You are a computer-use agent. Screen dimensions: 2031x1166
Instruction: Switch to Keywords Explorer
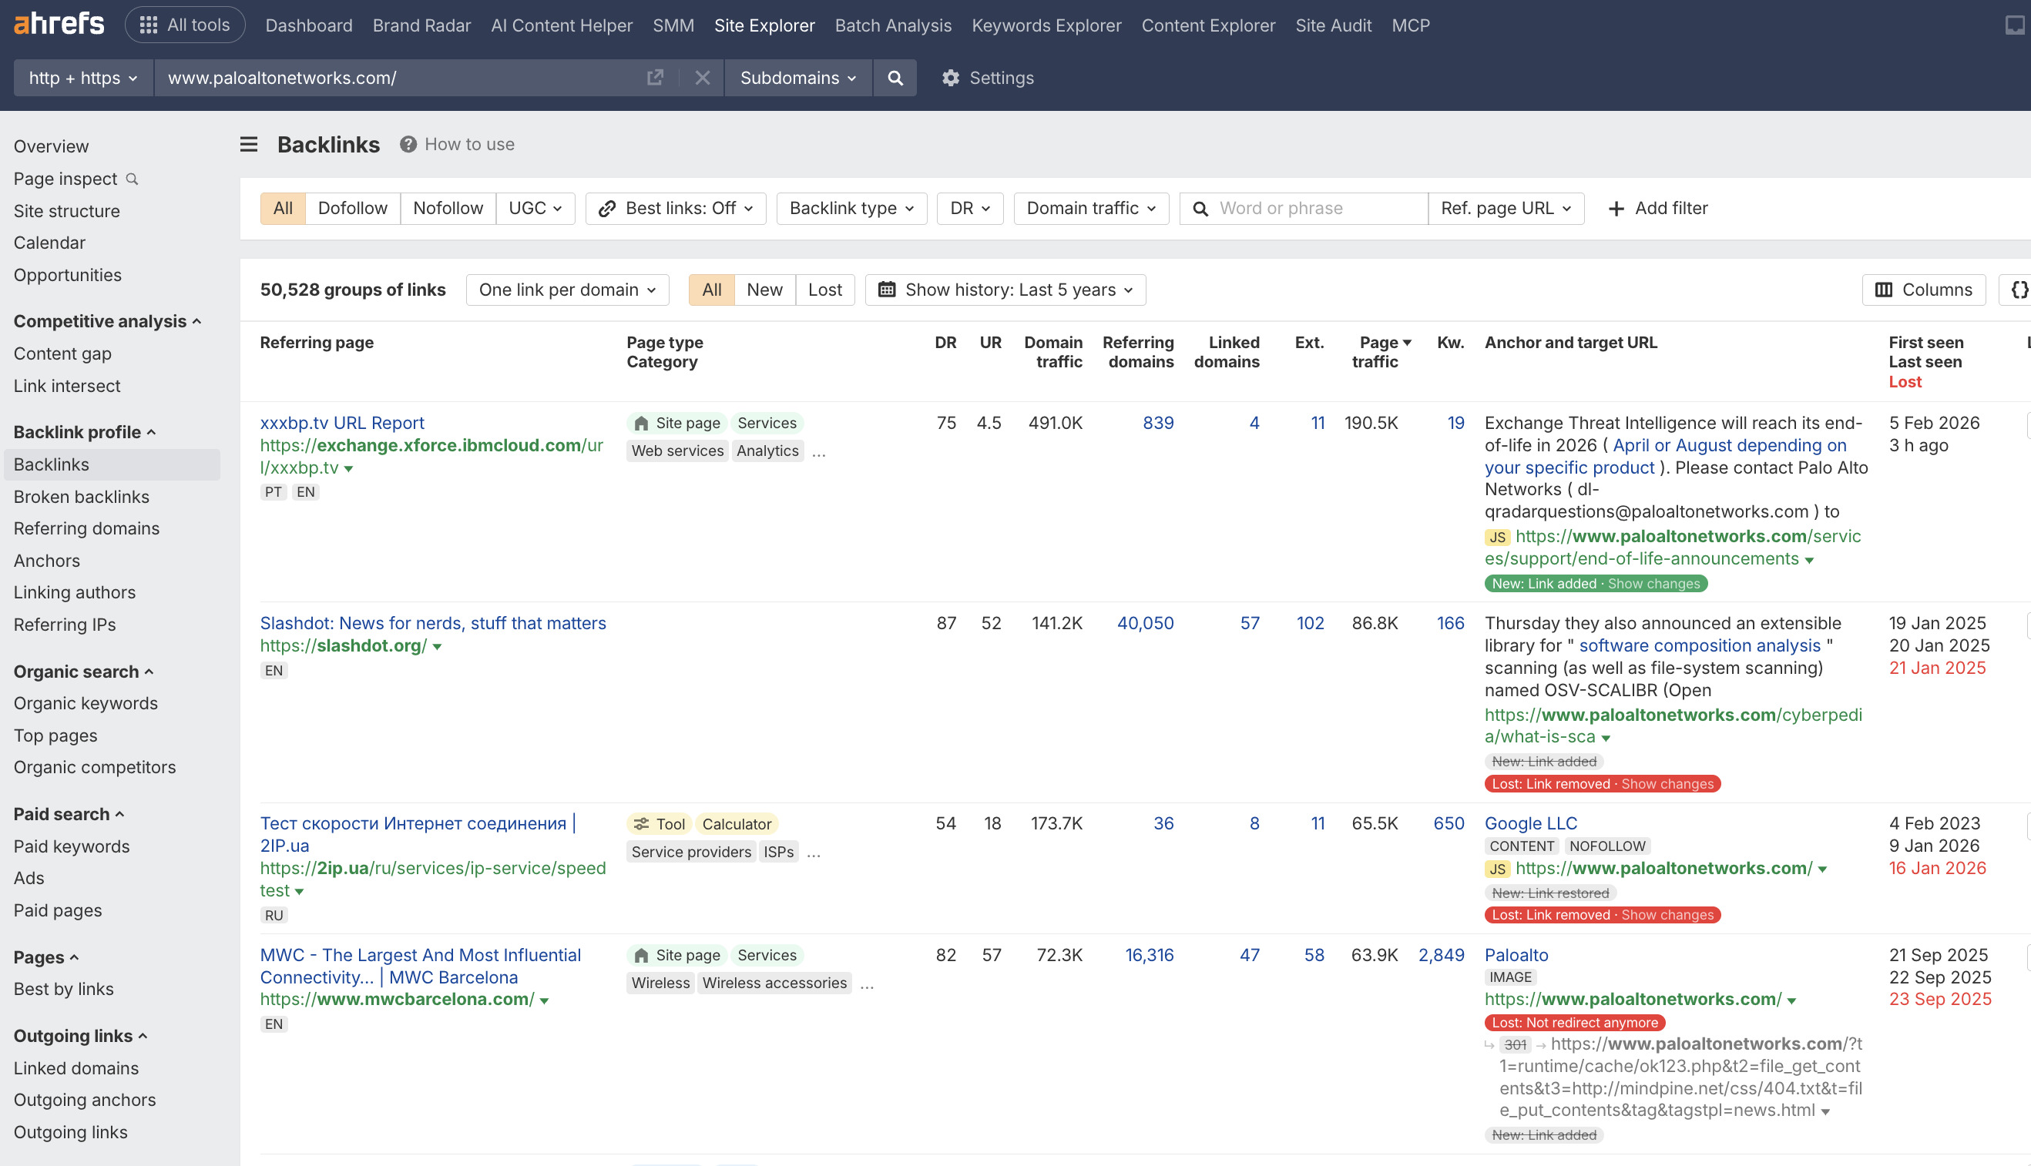click(1046, 25)
